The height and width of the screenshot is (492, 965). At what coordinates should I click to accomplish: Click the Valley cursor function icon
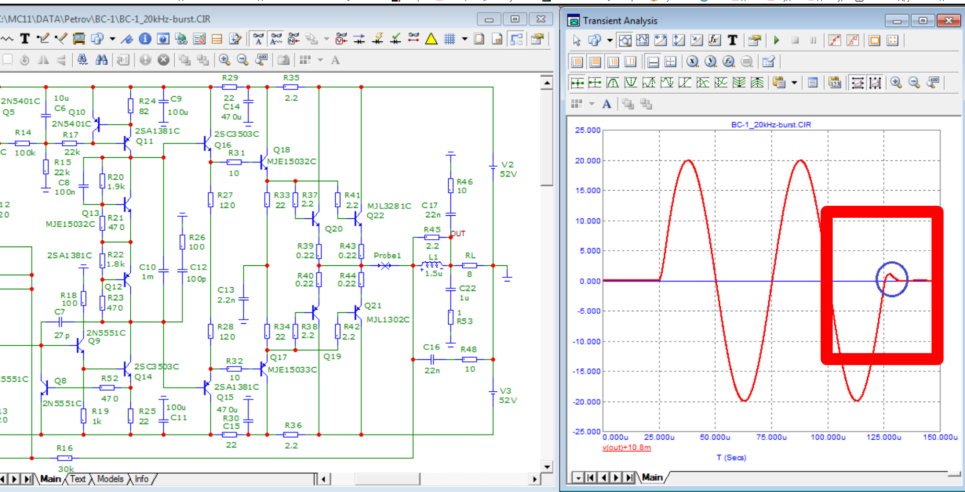631,83
